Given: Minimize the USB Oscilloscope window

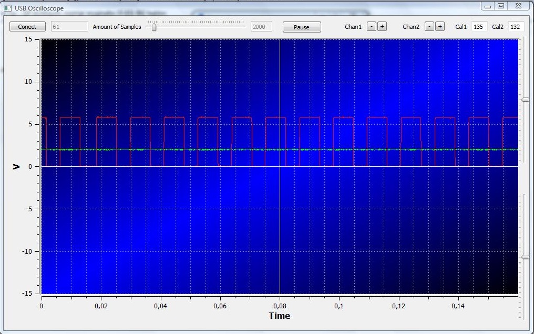Looking at the screenshot, I should (488, 6).
